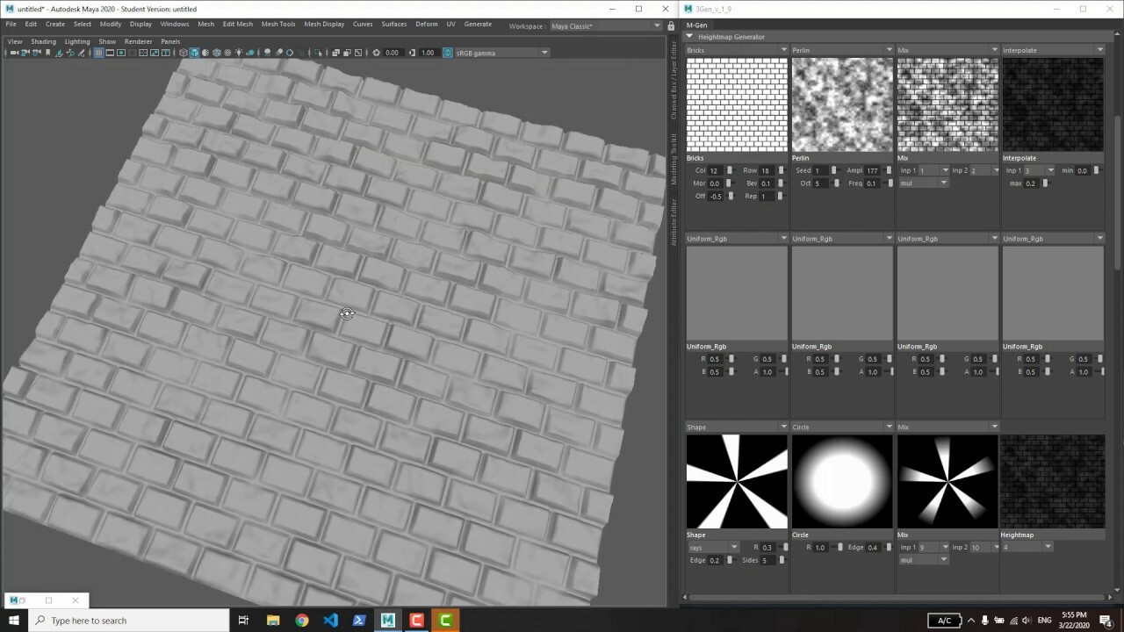Open the mul operation dropdown in the Mix node
This screenshot has width=1124, height=632.
pos(922,183)
